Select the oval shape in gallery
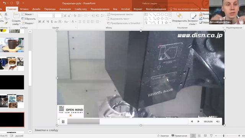Image resolution: width=245 pixels, height=138 pixels. (162, 15)
